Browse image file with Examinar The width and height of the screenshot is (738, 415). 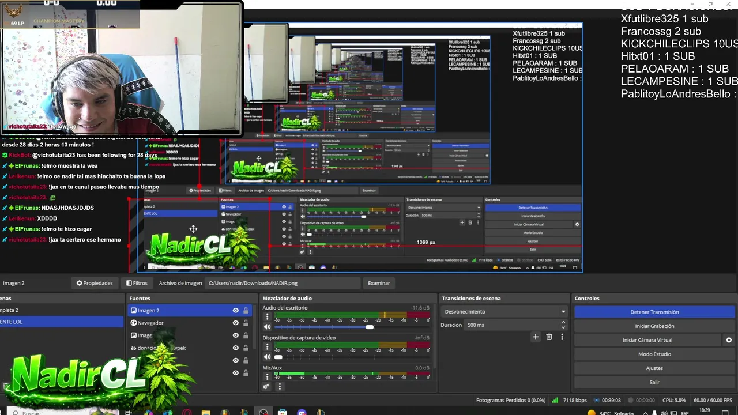click(x=379, y=283)
